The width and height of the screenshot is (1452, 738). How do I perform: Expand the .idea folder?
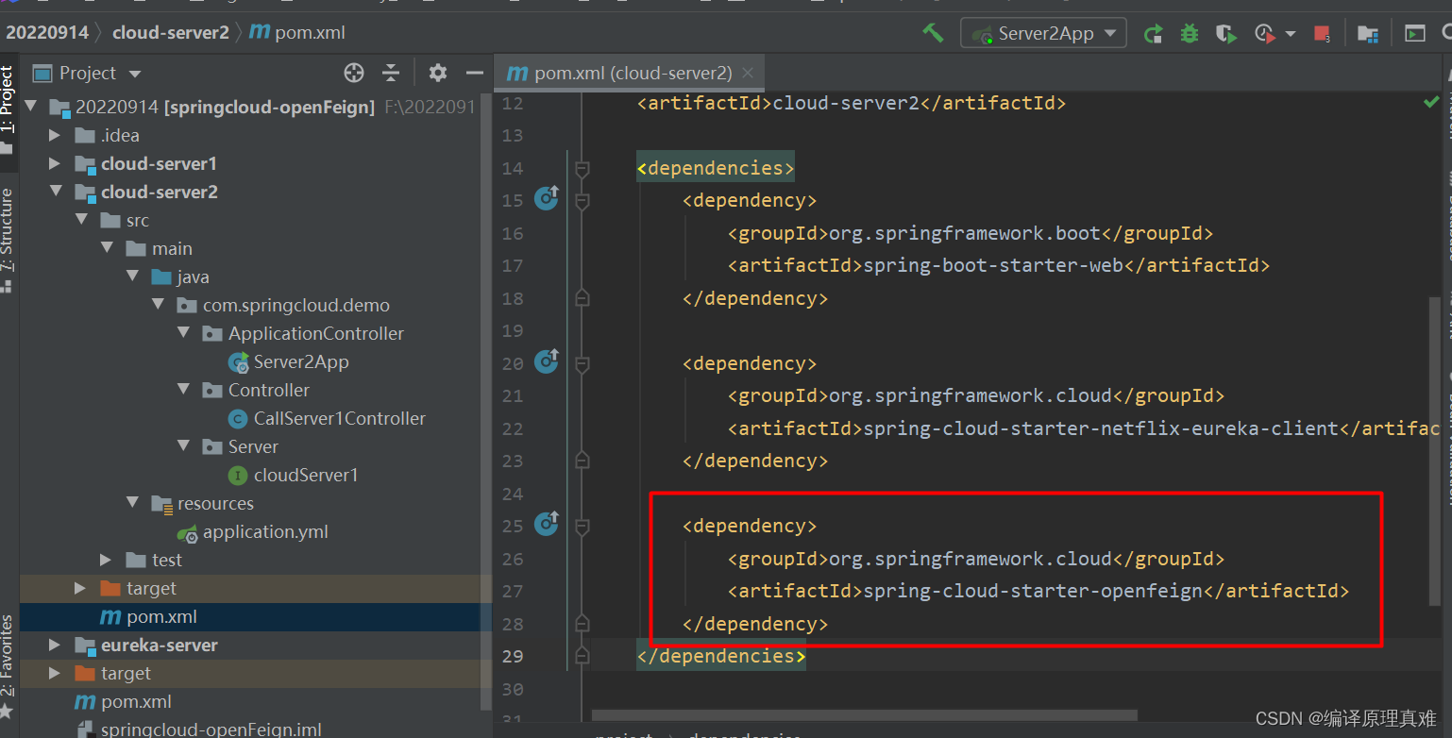click(x=55, y=135)
